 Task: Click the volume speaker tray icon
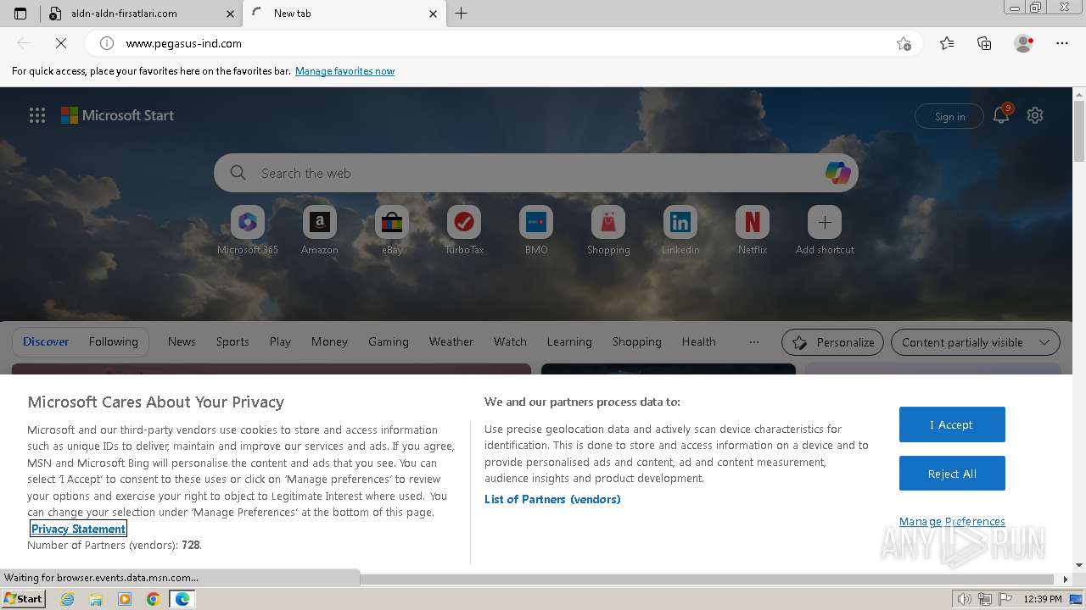pos(964,599)
